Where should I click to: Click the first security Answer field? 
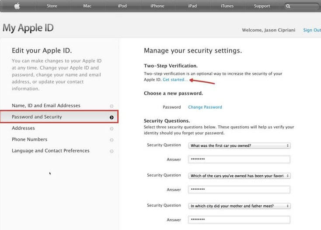tap(239, 159)
